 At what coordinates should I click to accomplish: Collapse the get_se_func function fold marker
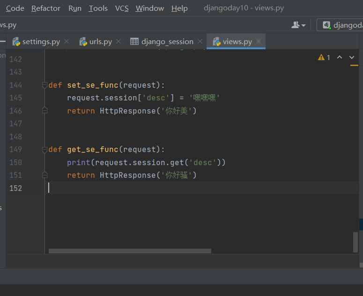tap(44, 150)
